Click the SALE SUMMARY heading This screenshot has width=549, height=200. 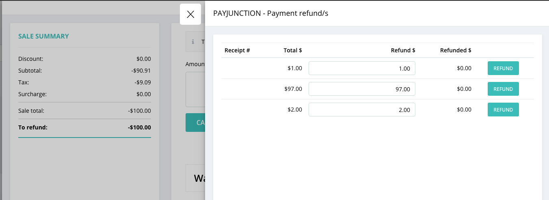point(43,36)
